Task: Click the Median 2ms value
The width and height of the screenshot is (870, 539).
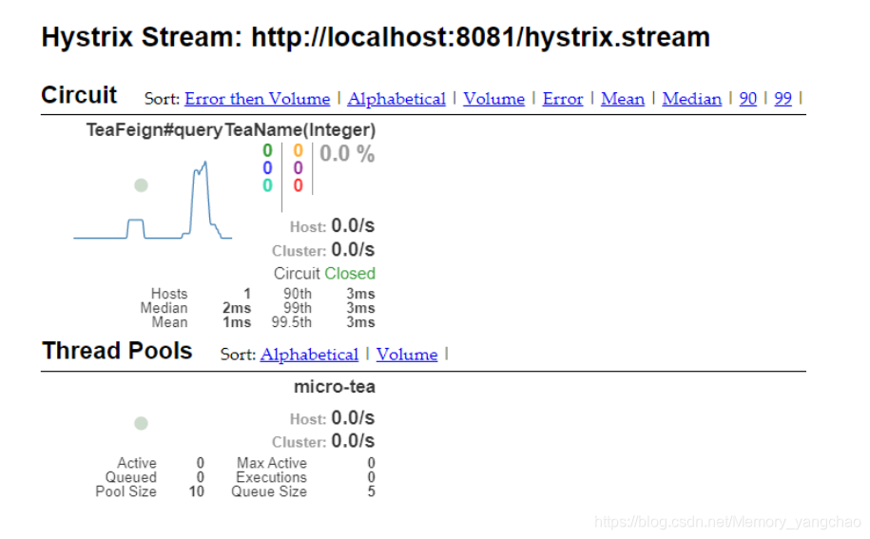Action: [237, 308]
